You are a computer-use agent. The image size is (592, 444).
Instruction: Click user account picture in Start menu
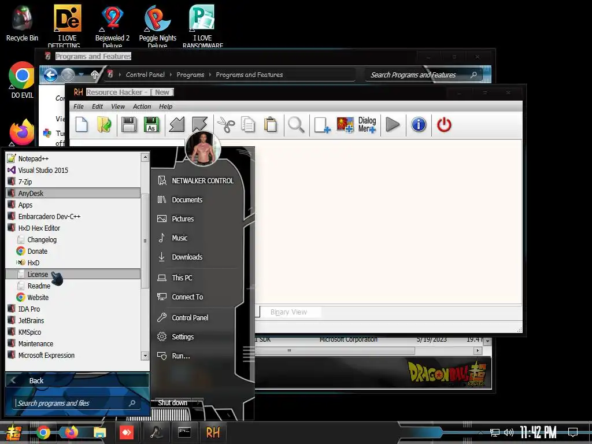coord(203,149)
